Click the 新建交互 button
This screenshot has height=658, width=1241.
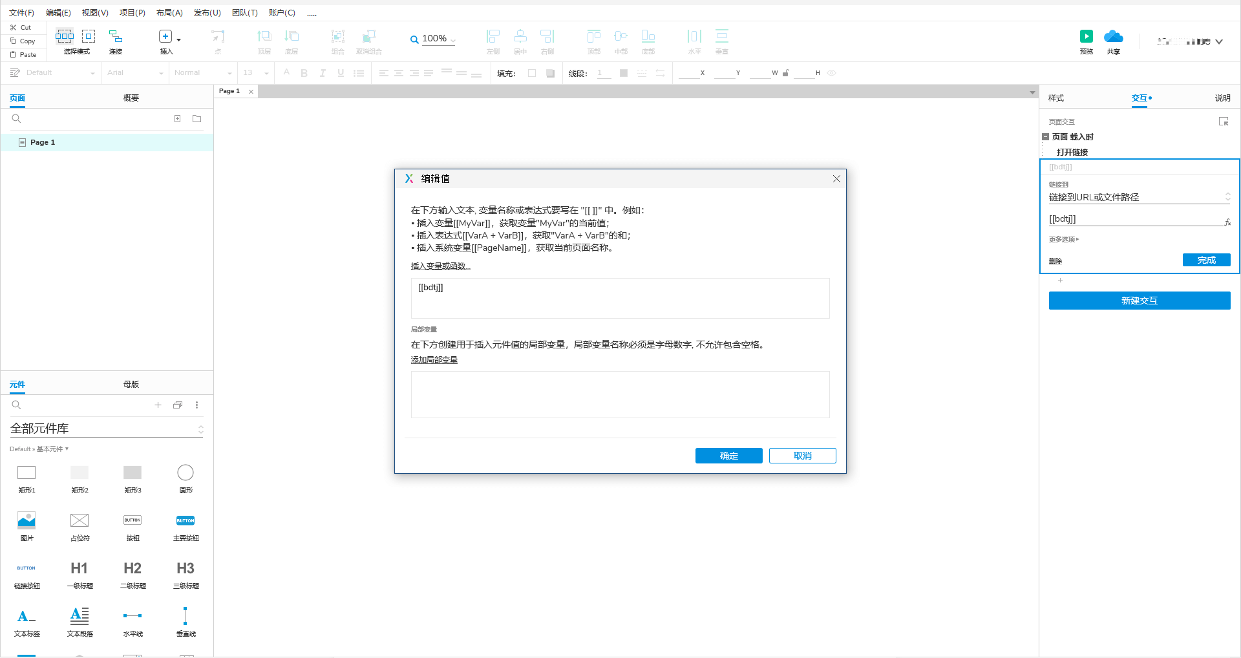coord(1139,301)
